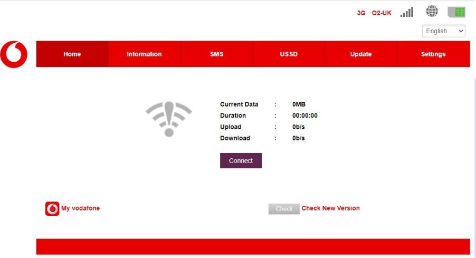Navigate to the Settings tab
The width and height of the screenshot is (476, 258).
coord(433,54)
